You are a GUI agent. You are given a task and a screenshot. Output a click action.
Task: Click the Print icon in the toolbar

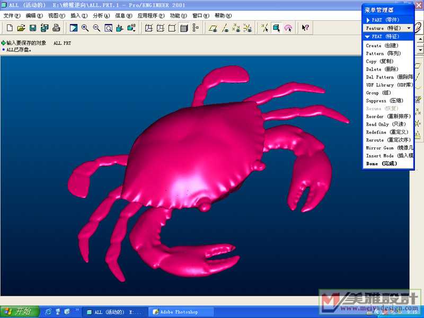[x=56, y=28]
